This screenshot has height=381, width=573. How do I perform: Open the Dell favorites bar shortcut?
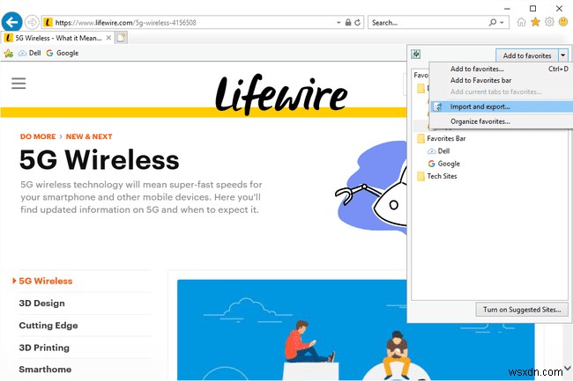pos(30,53)
